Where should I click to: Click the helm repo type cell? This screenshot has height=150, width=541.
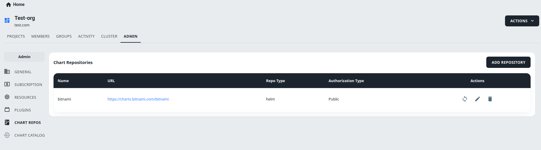click(x=270, y=99)
